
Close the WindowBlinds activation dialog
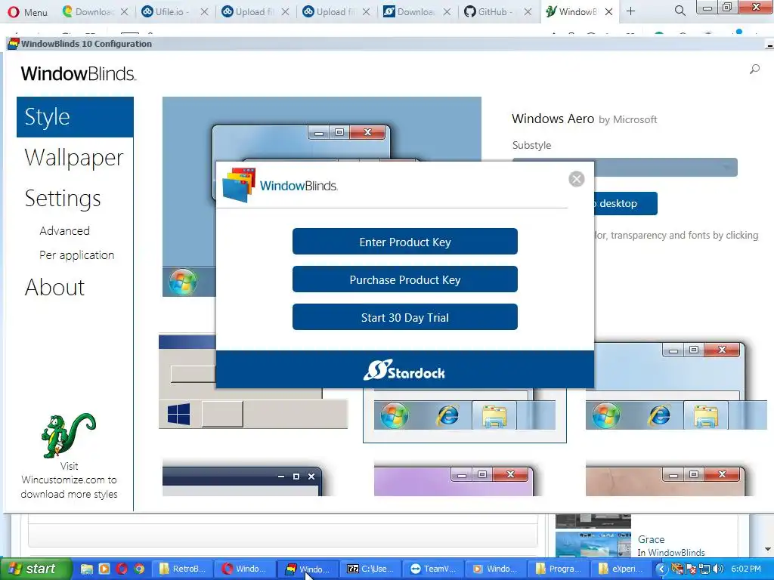(x=576, y=179)
